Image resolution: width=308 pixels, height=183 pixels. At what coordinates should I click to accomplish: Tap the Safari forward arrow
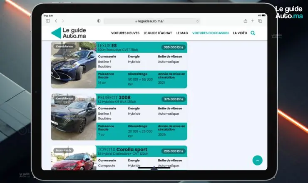tap(63, 21)
